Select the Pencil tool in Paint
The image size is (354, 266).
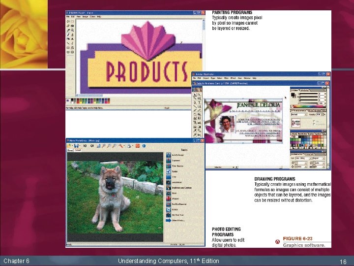tap(68, 34)
